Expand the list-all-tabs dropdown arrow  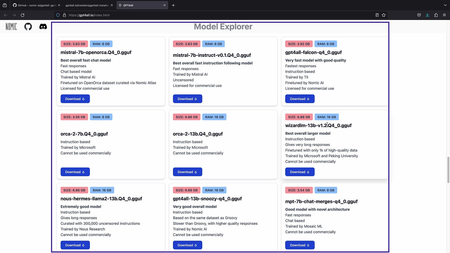click(x=445, y=5)
